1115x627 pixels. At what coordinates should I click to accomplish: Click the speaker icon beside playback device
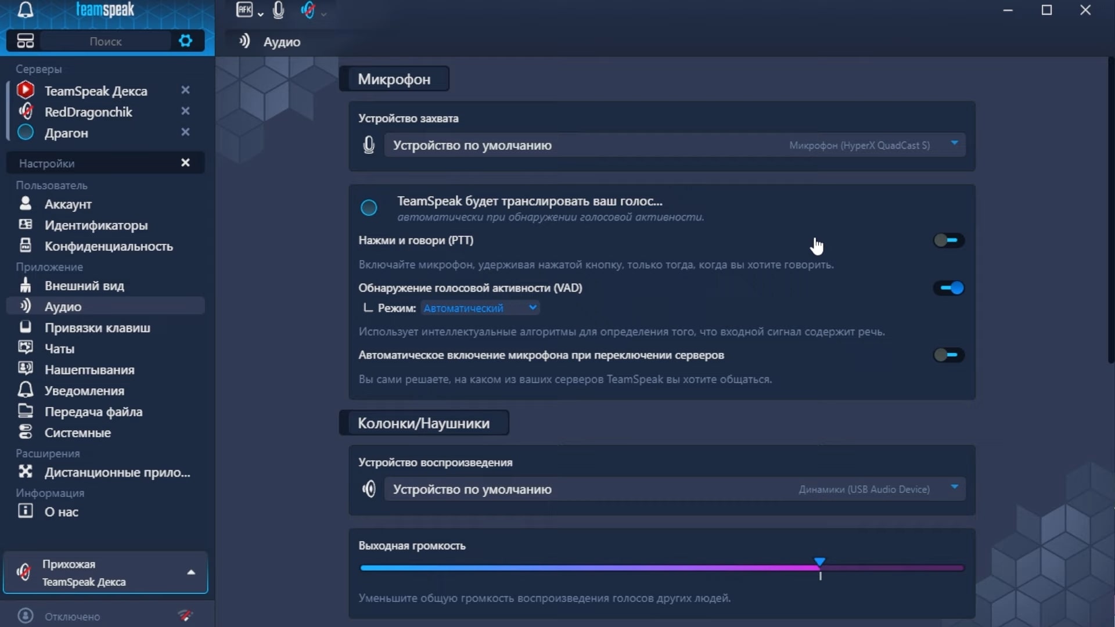[x=369, y=489]
